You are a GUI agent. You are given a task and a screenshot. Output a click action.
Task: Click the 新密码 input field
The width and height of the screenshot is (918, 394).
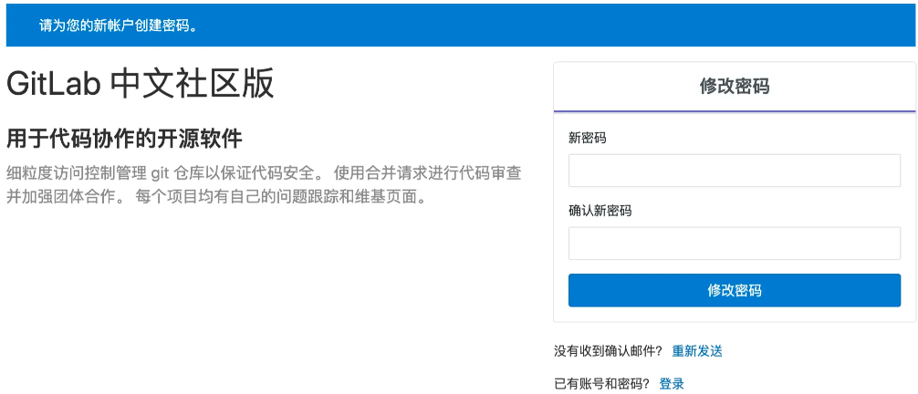[735, 171]
